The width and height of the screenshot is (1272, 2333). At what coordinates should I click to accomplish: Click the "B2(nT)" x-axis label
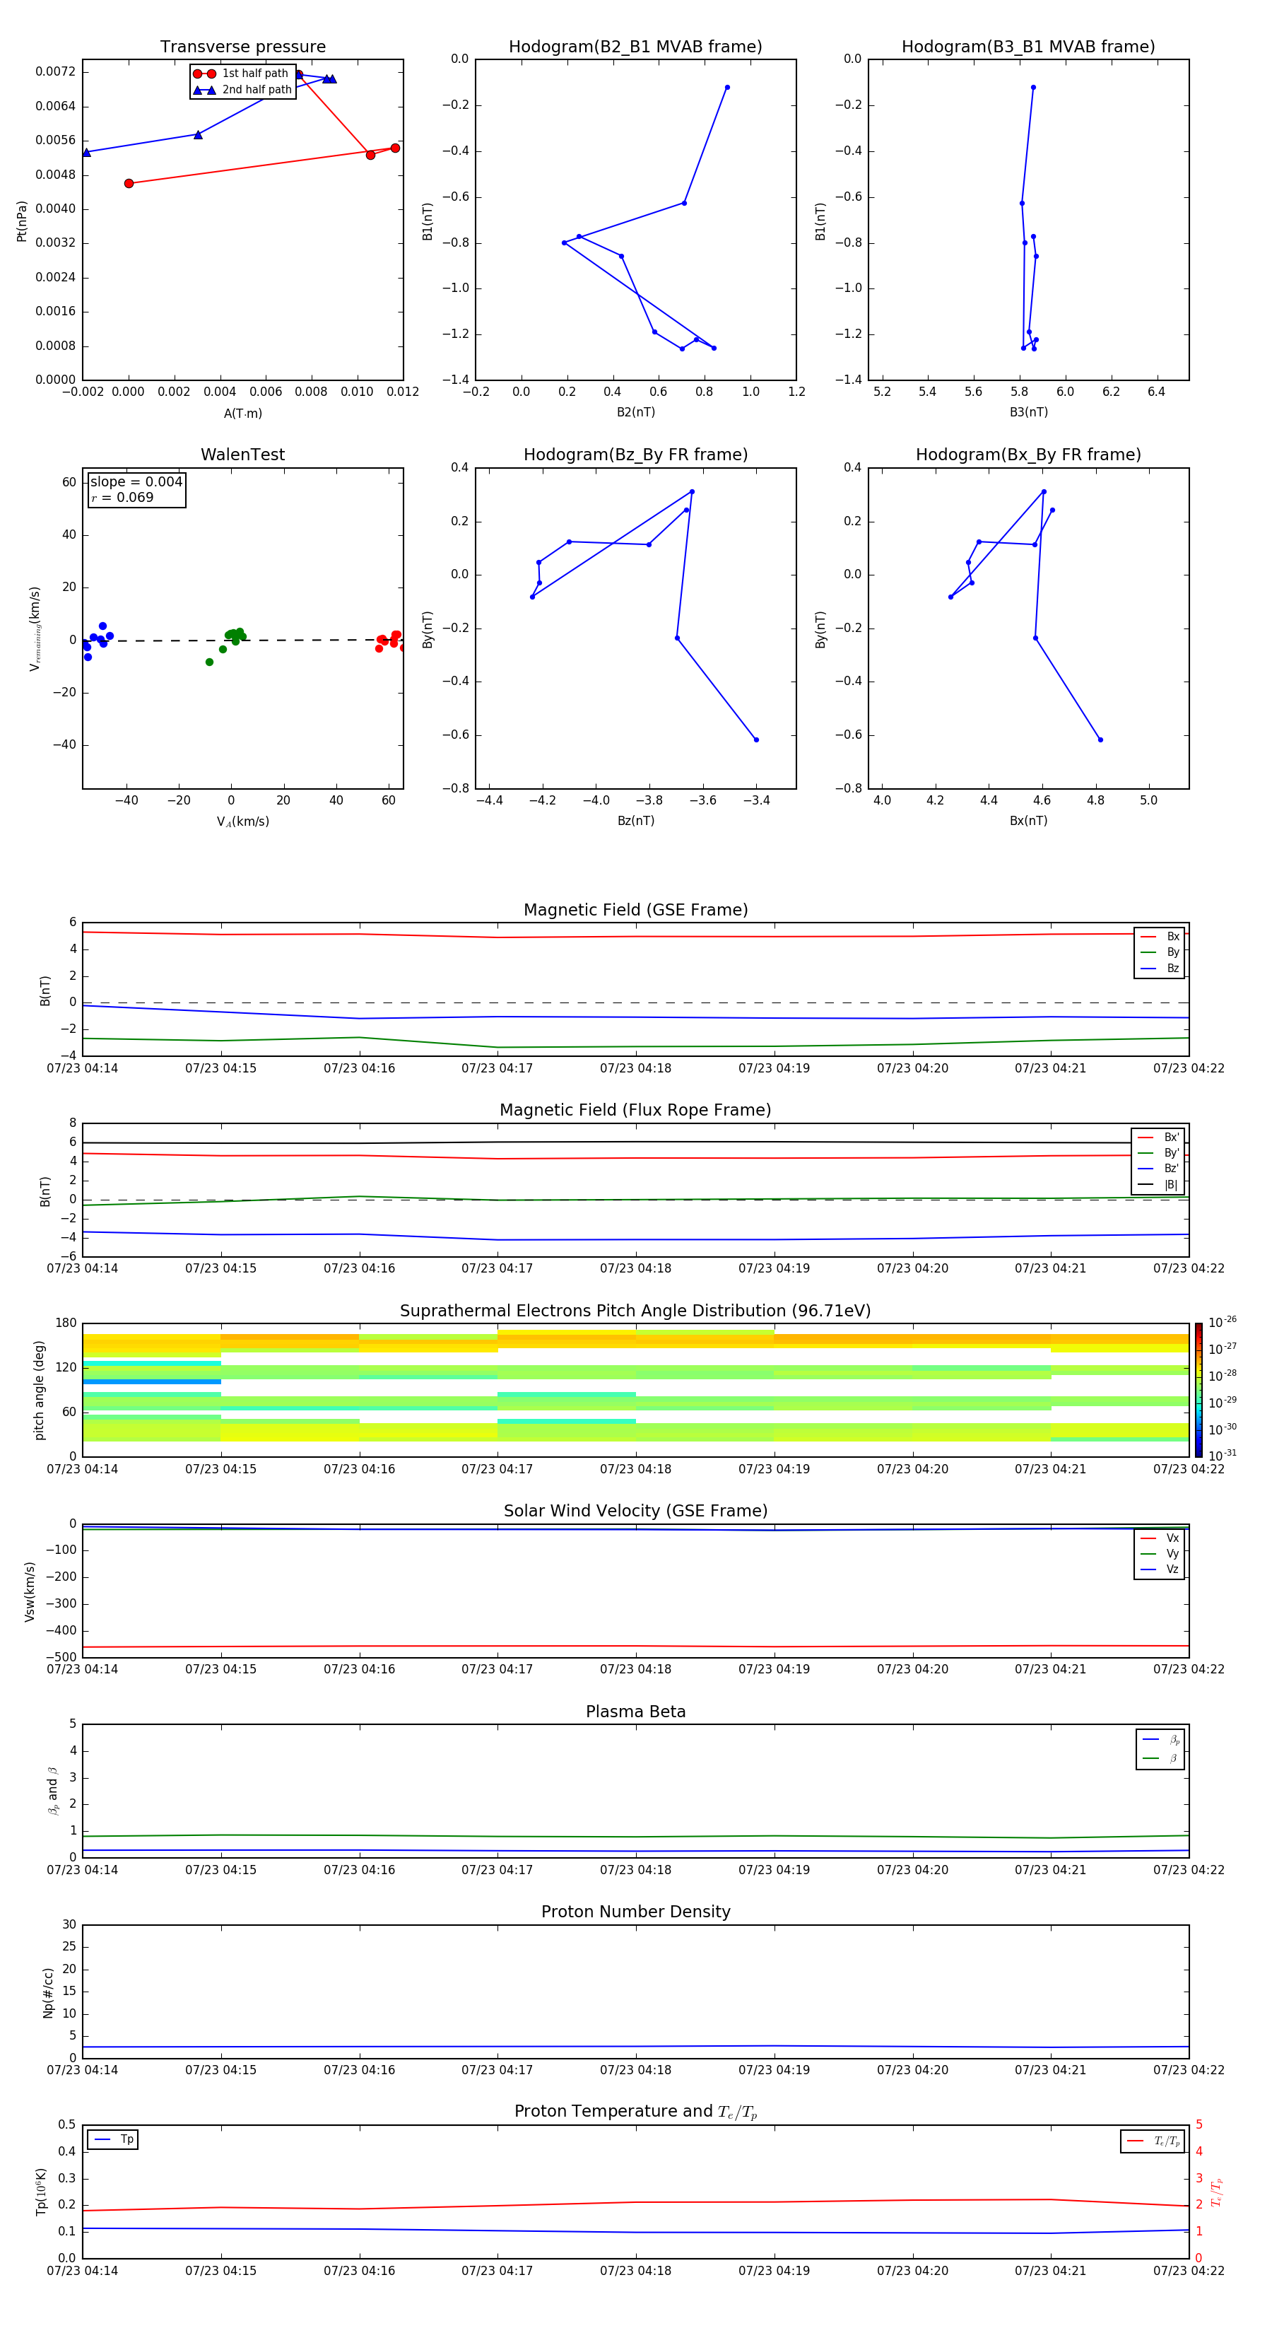point(635,413)
